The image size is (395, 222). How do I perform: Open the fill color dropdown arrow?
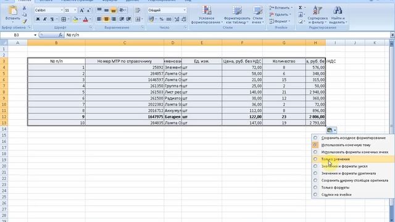pos(80,19)
